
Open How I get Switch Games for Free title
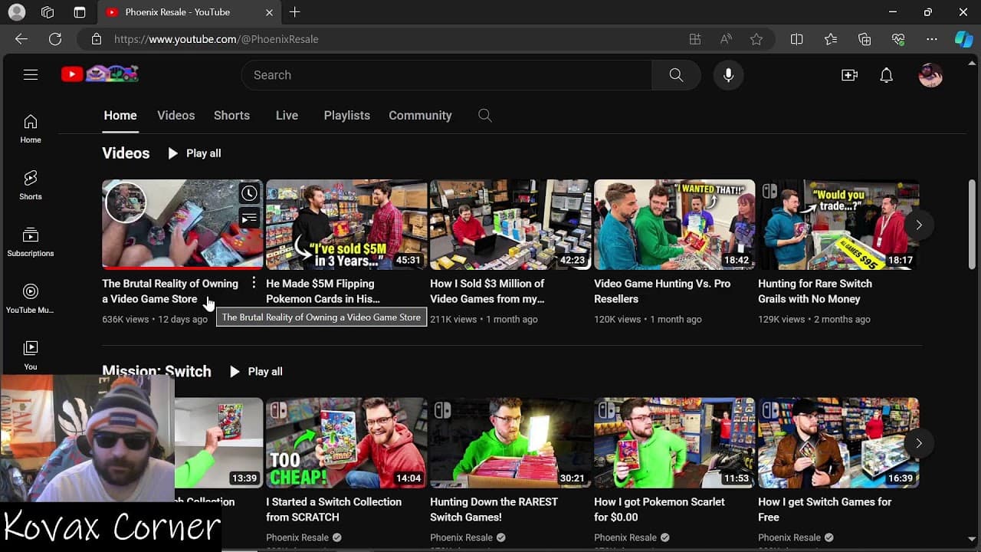coord(825,509)
